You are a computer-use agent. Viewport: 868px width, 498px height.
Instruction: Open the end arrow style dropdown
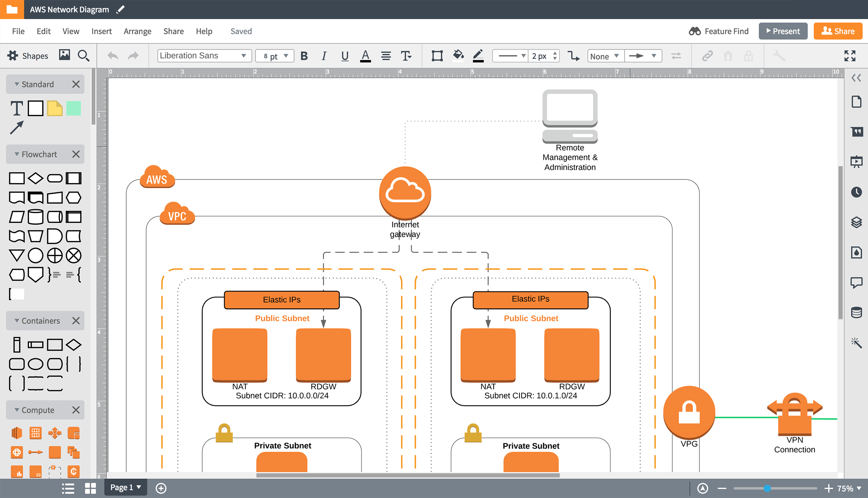click(x=643, y=56)
